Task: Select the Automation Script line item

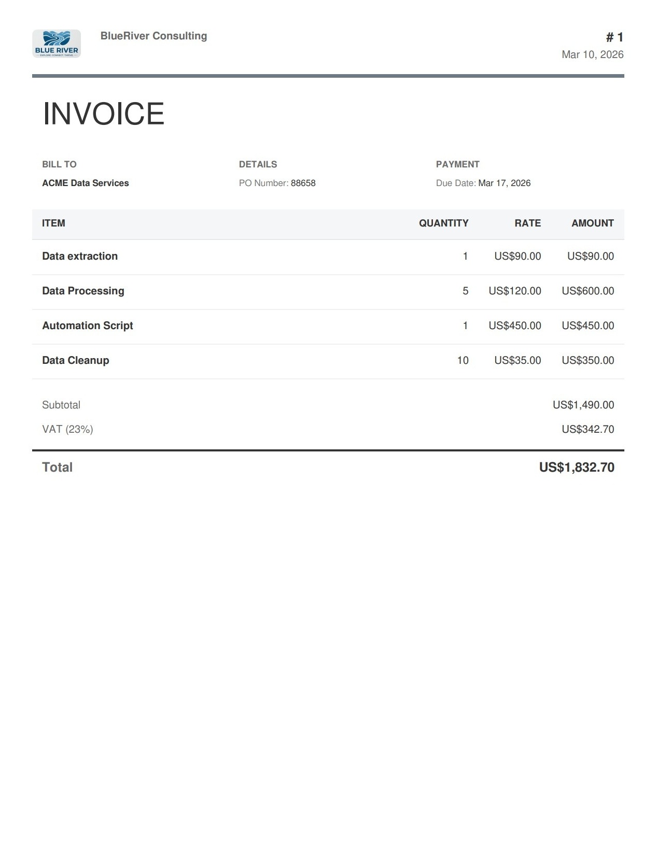Action: [88, 325]
